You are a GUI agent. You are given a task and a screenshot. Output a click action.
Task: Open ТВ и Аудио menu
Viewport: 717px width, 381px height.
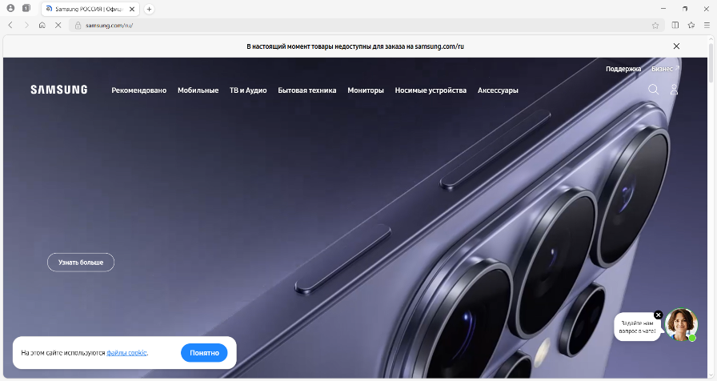(248, 90)
